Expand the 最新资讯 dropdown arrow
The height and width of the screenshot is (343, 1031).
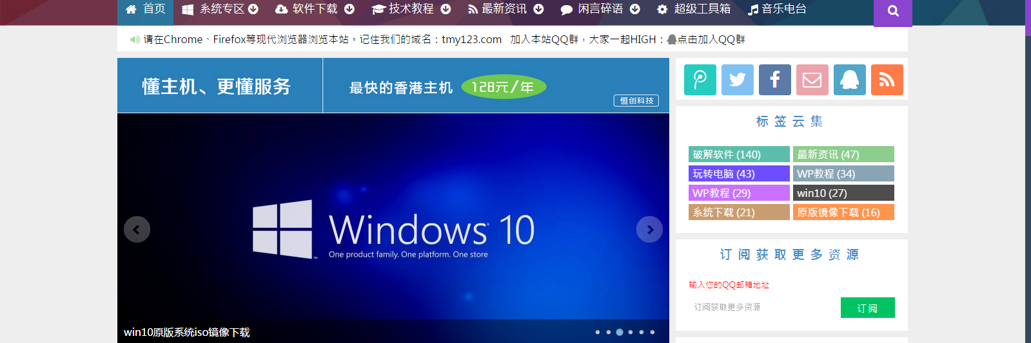pyautogui.click(x=538, y=9)
